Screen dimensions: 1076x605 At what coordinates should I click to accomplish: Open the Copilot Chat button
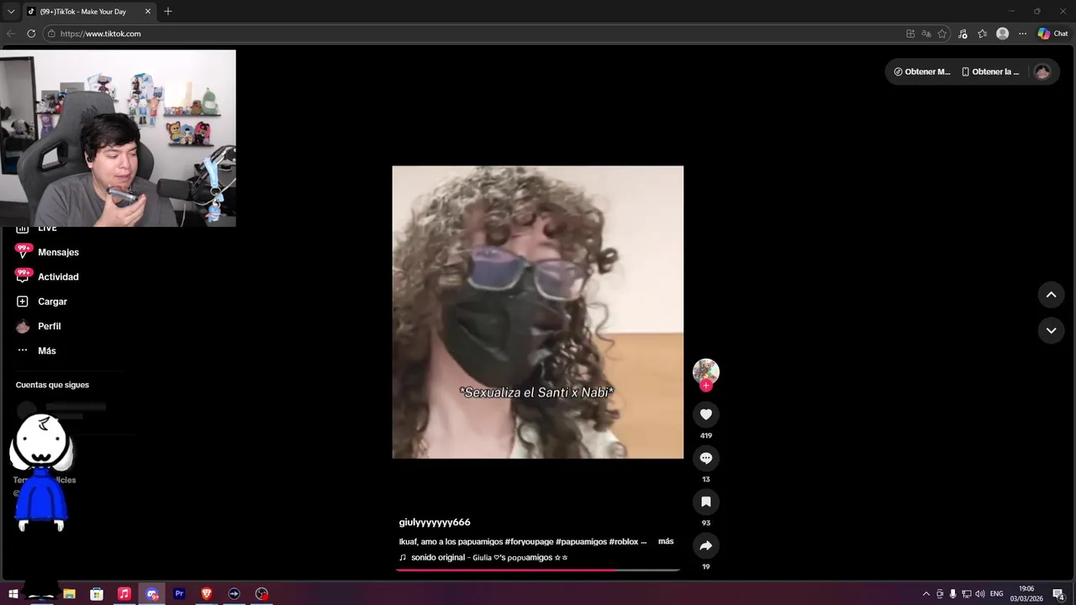(x=1052, y=34)
